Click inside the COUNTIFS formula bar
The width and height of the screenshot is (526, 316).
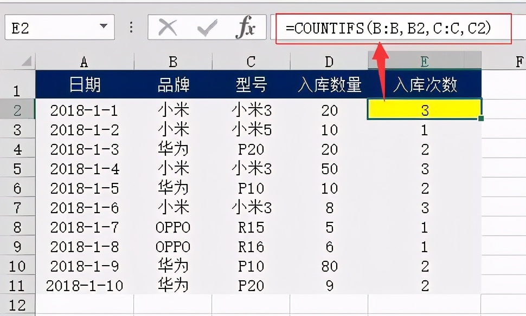click(x=393, y=28)
